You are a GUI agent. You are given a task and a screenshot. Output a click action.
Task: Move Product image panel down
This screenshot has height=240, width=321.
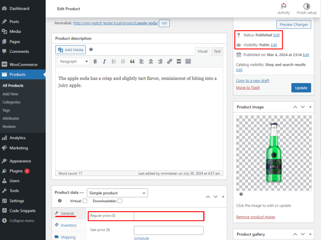point(303,107)
